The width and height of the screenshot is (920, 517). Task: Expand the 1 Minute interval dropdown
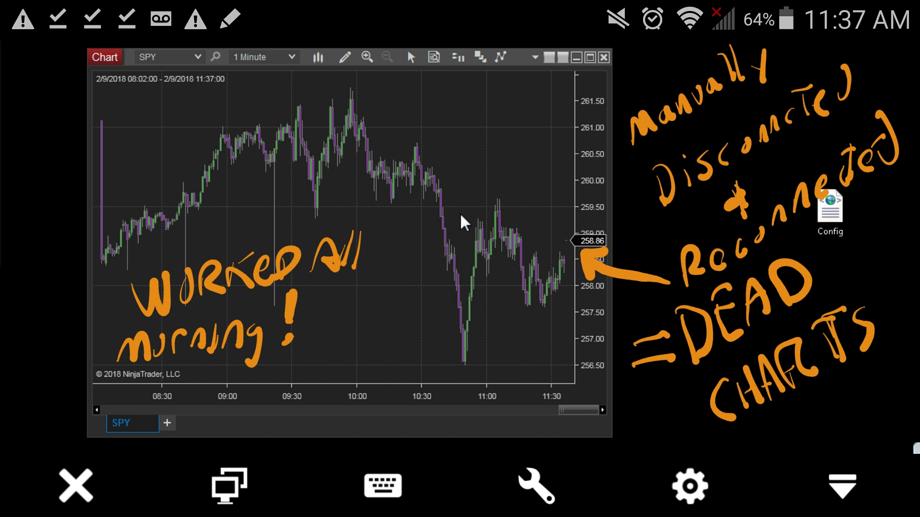coord(291,57)
